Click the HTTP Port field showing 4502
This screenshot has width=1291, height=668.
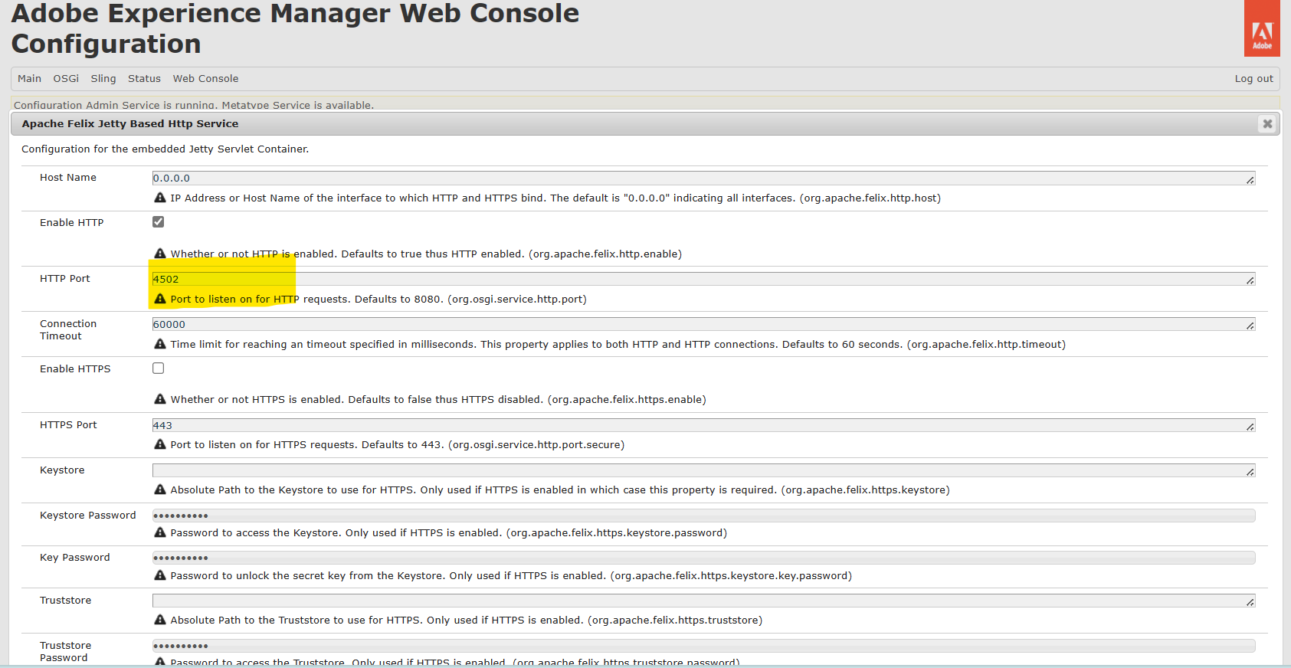pos(703,279)
